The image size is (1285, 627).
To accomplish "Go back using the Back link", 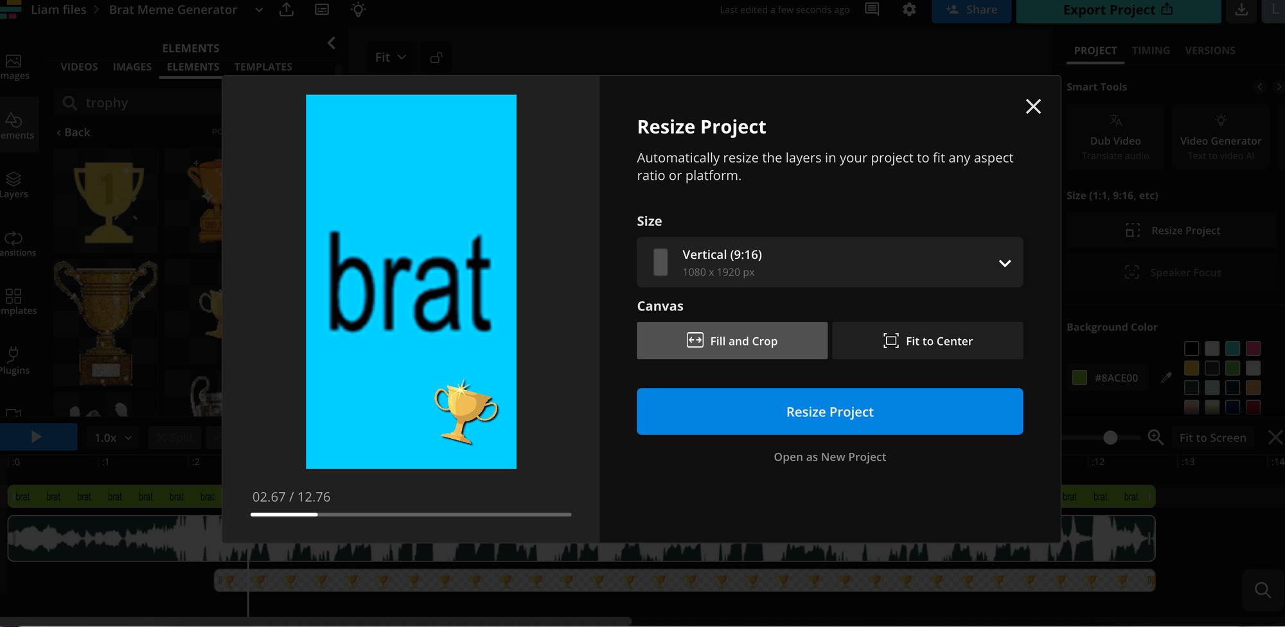I will 73,132.
